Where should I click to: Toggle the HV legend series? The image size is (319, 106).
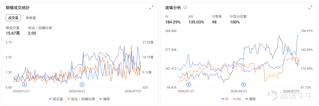237,99
